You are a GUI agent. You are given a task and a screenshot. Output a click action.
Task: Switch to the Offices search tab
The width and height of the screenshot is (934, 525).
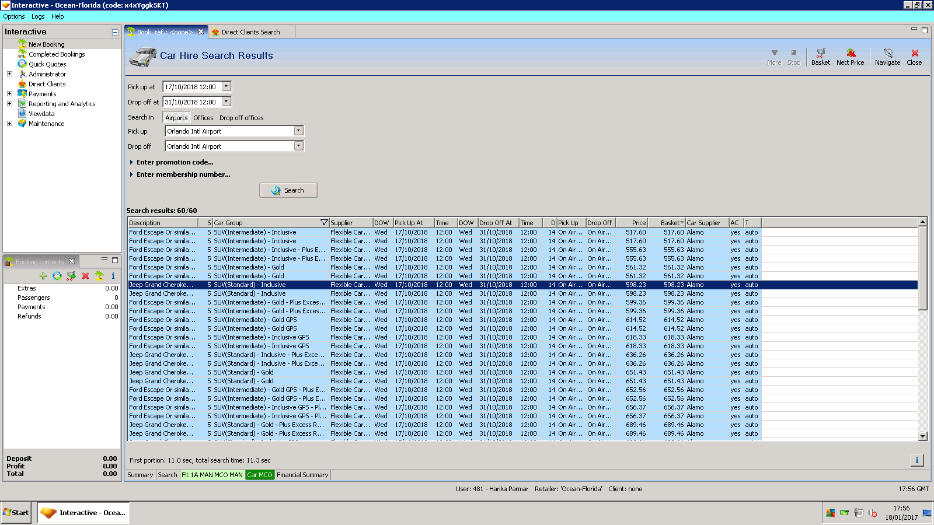(x=203, y=118)
